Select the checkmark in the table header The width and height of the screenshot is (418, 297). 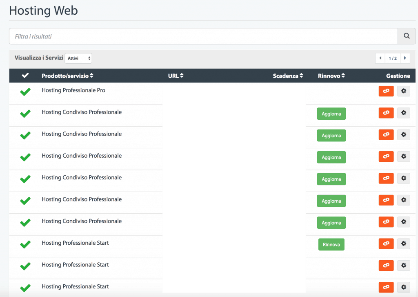[25, 75]
